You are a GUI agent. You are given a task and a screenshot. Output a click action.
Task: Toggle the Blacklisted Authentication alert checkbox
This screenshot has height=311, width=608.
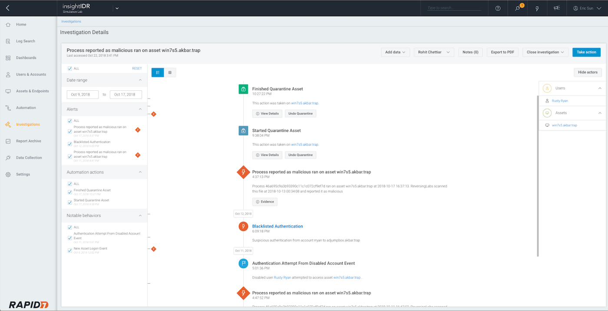[70, 144]
